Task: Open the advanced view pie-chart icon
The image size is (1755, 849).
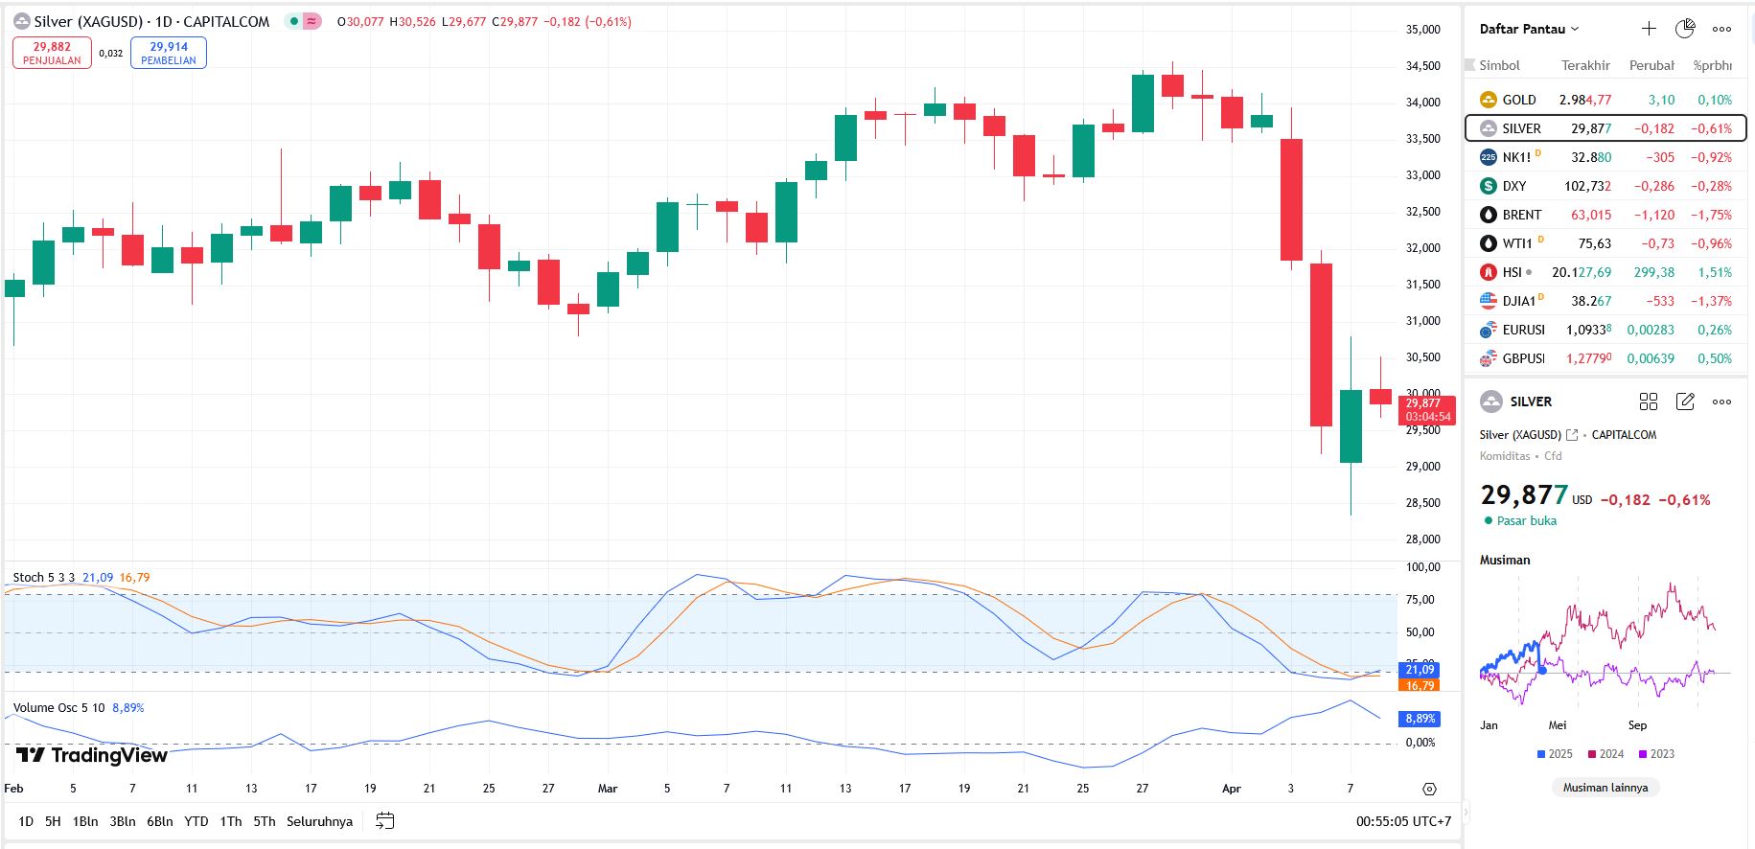Action: pos(1685,29)
